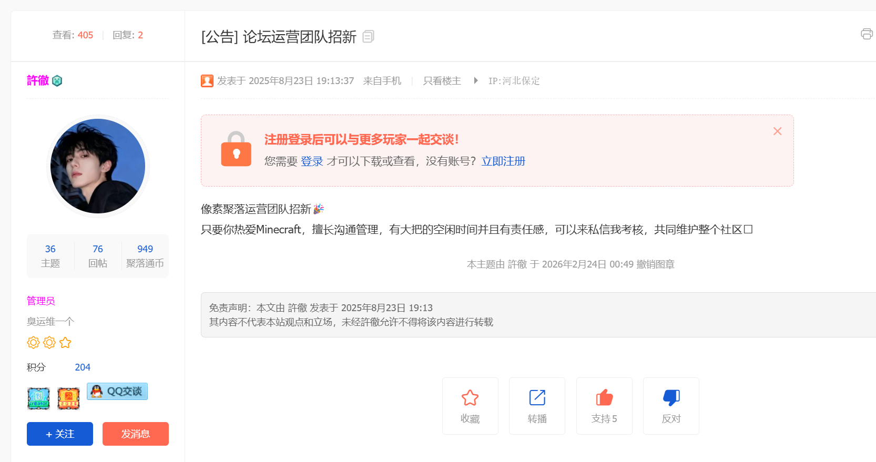Open the 管理员 user group link
This screenshot has height=462, width=876.
pos(41,301)
